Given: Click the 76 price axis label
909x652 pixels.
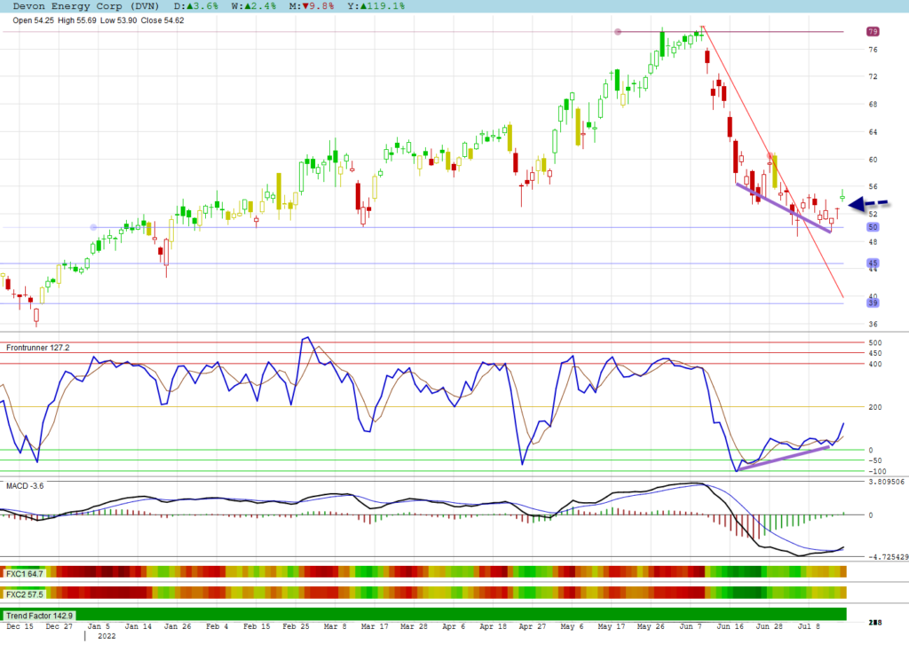Looking at the screenshot, I should point(873,50).
